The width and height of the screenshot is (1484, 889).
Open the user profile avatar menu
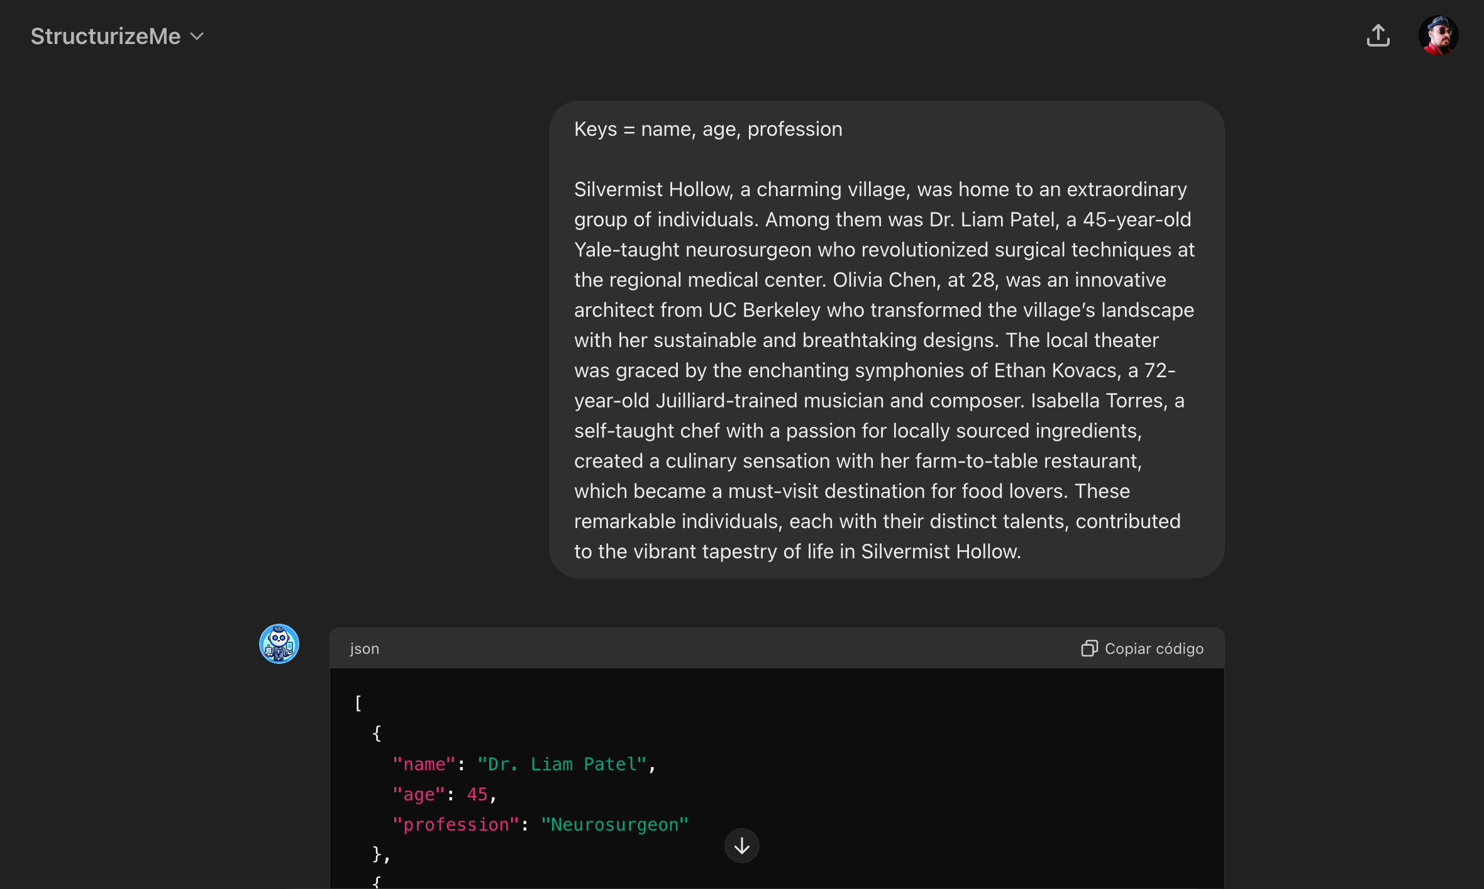(x=1438, y=36)
